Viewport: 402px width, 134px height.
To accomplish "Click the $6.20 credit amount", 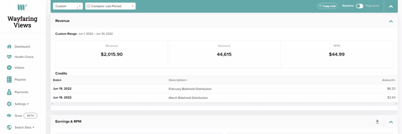I will tap(391, 89).
